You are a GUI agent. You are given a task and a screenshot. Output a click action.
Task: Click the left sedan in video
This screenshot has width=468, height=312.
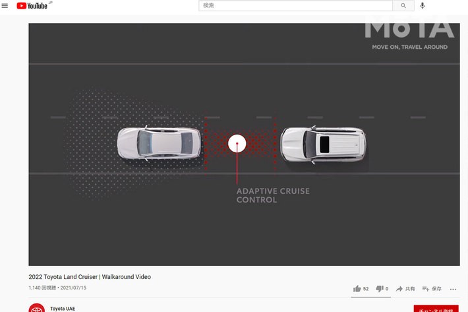159,143
